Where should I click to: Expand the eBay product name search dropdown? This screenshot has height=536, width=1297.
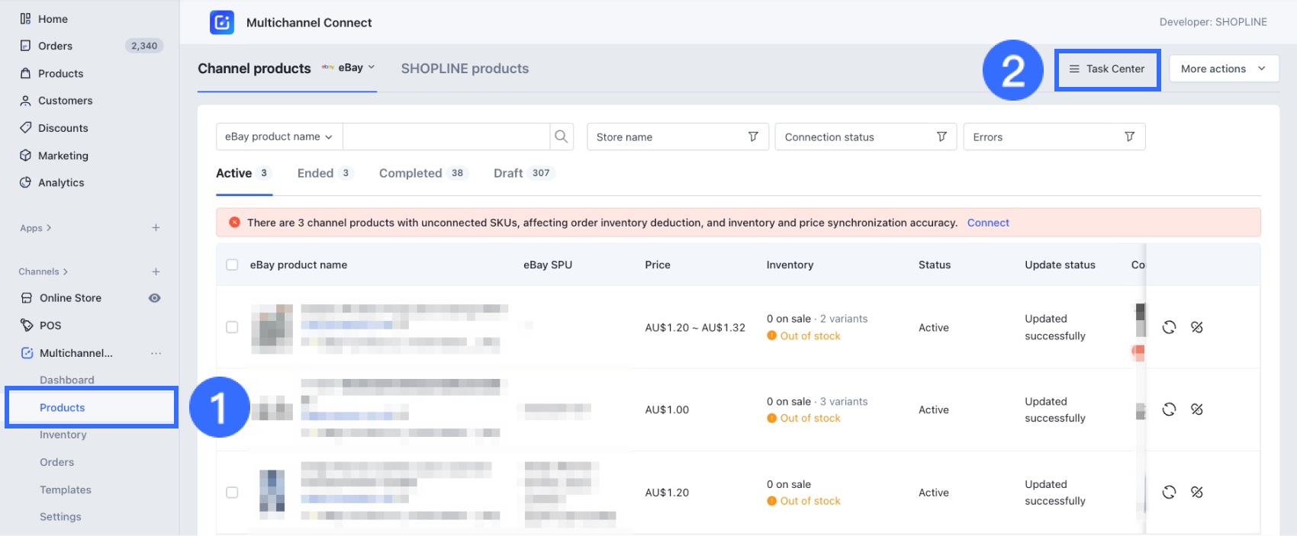[x=278, y=136]
